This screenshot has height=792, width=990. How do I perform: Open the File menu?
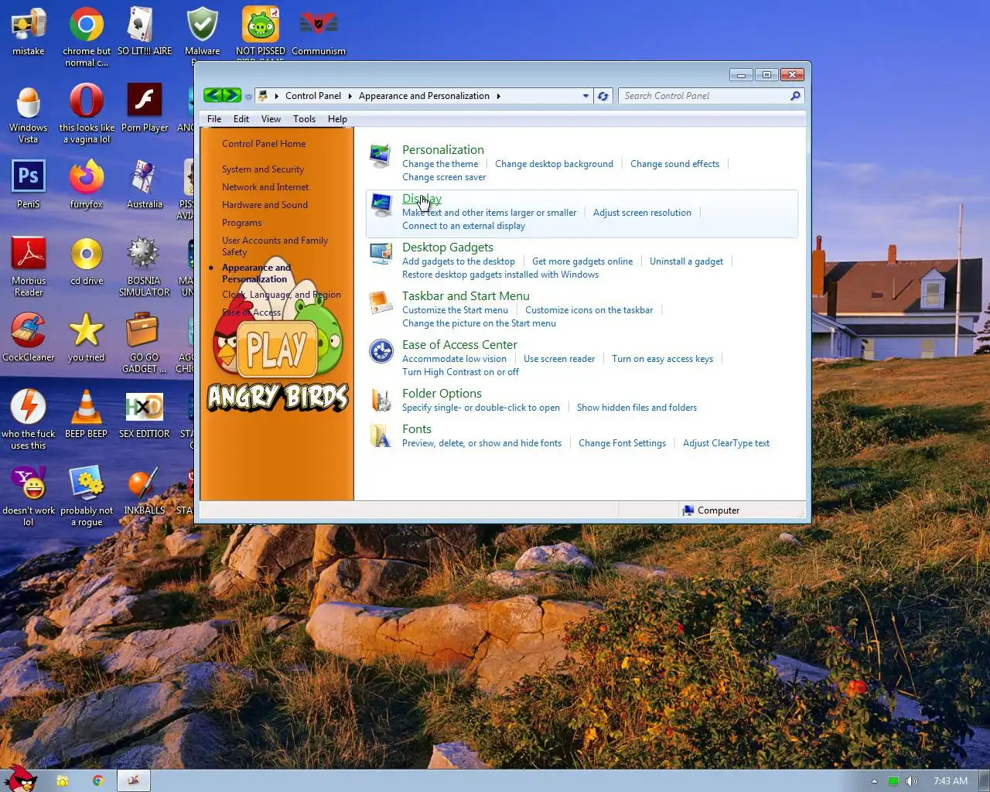(x=214, y=119)
